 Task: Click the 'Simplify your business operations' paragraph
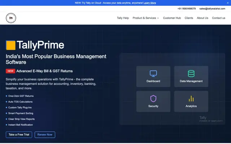point(51,84)
